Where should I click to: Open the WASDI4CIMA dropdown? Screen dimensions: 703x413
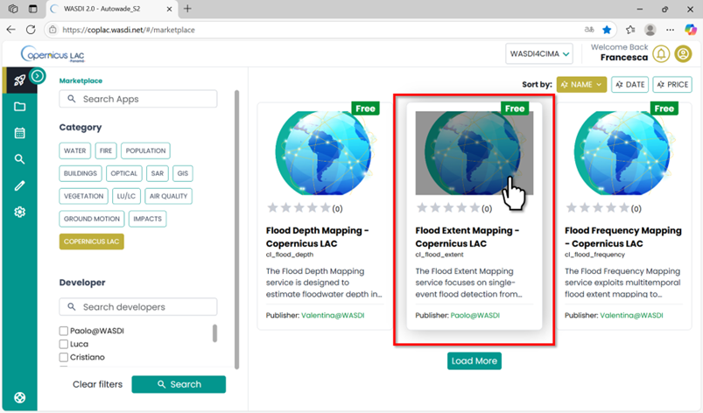[539, 53]
